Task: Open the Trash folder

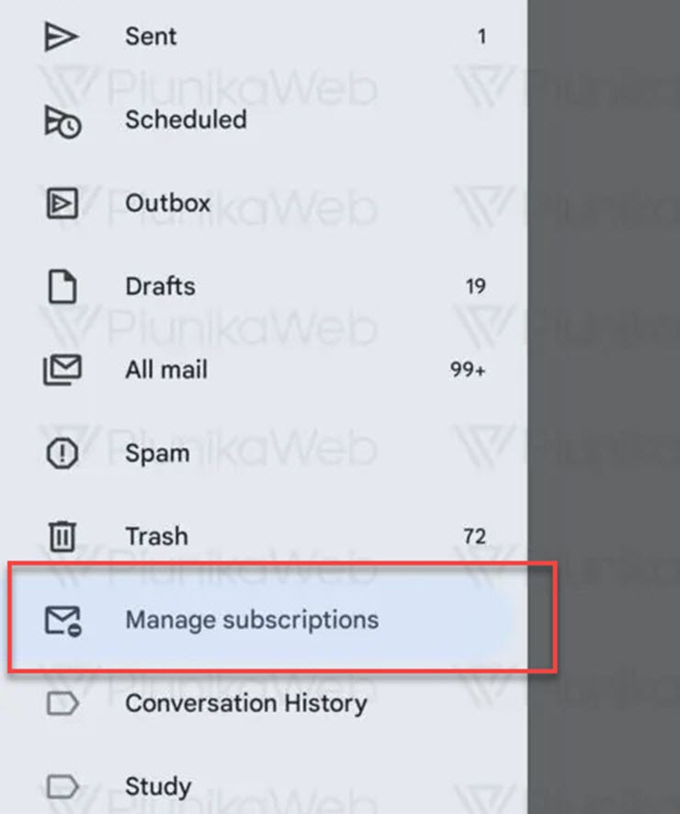Action: pyautogui.click(x=264, y=536)
